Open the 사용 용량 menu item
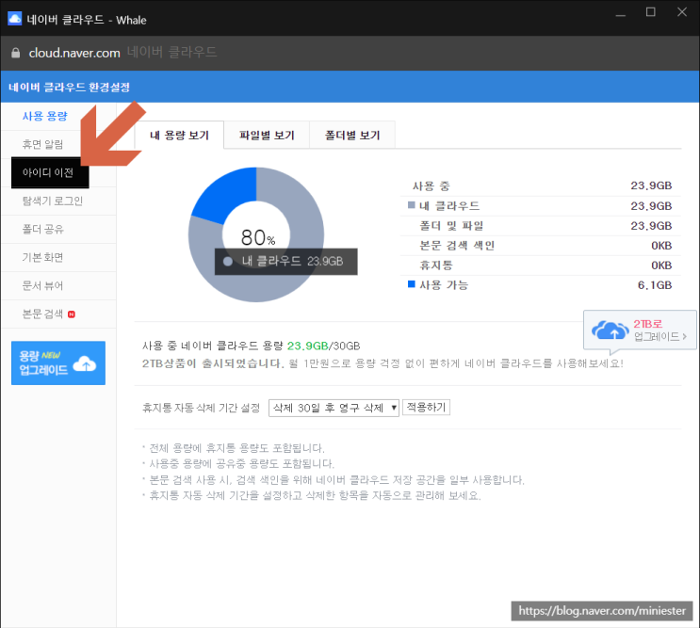Image resolution: width=700 pixels, height=628 pixels. click(x=44, y=116)
